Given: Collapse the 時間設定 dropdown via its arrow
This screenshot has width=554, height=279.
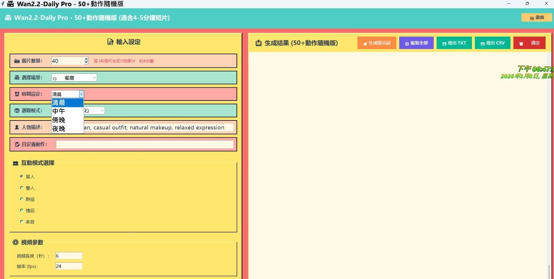Looking at the screenshot, I should [81, 94].
